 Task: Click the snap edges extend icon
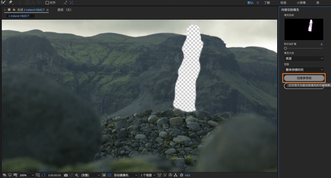click(65, 3)
